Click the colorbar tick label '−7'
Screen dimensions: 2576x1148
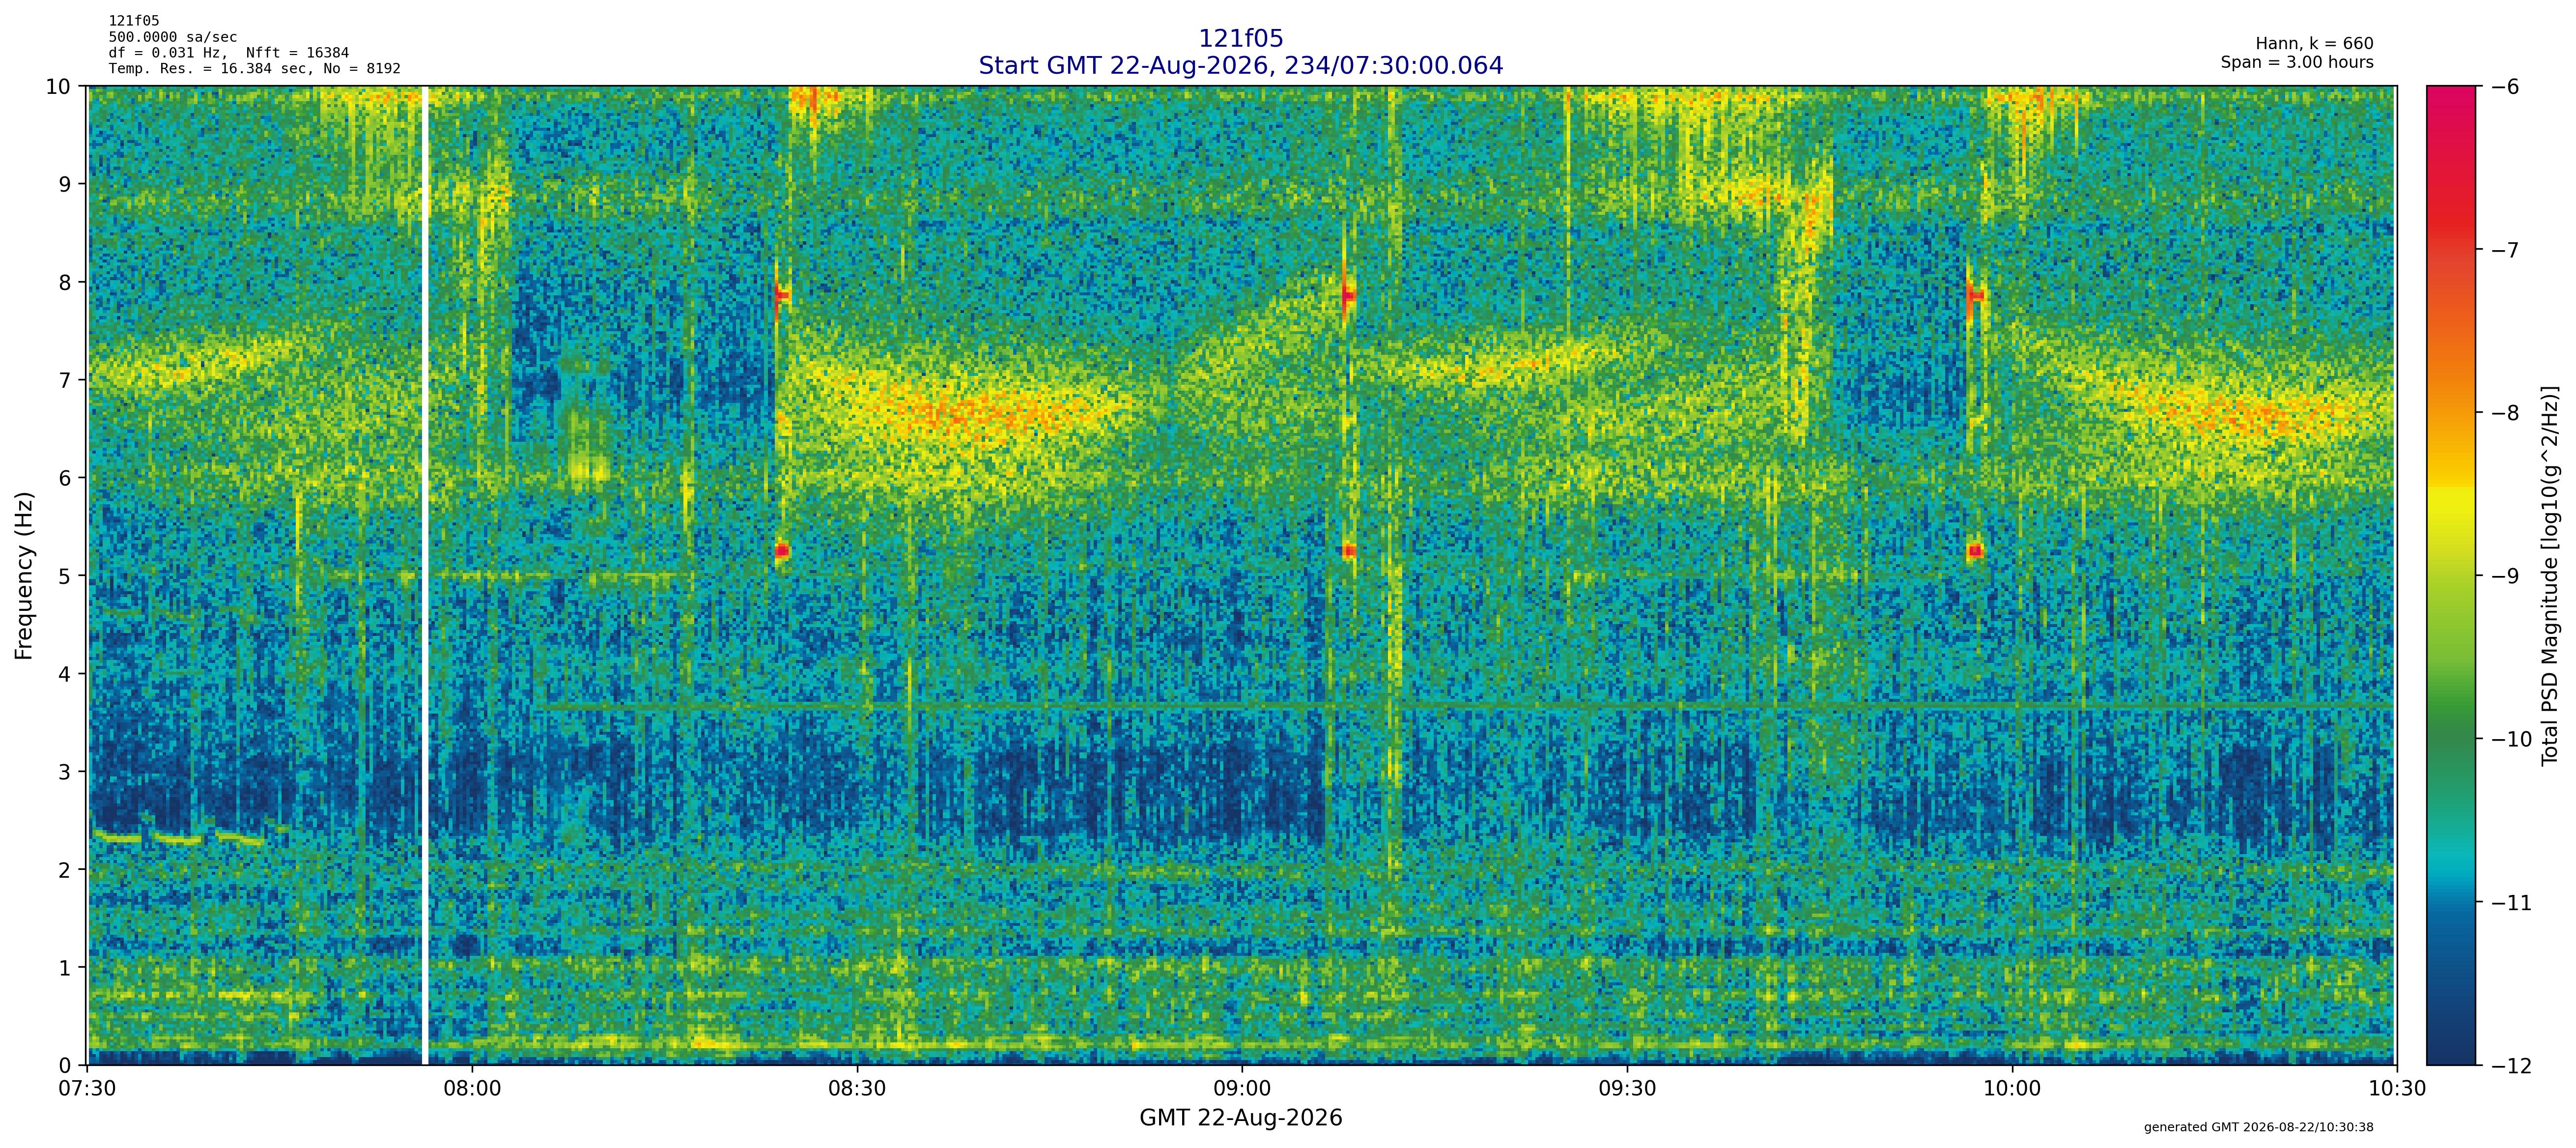pos(2505,249)
